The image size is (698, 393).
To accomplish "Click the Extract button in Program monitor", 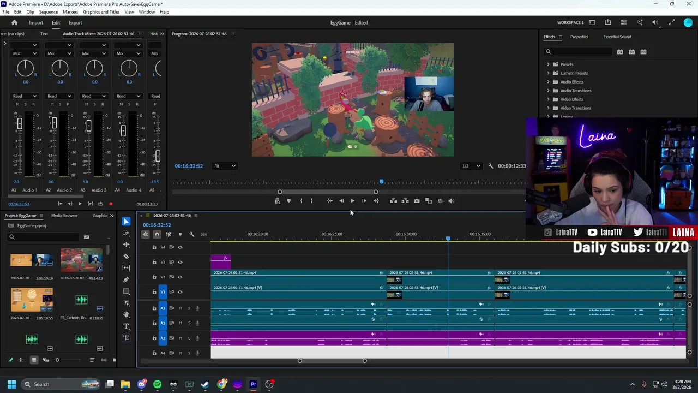I will click(x=405, y=201).
